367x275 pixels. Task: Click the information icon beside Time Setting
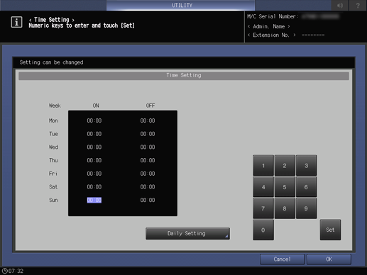coord(16,22)
